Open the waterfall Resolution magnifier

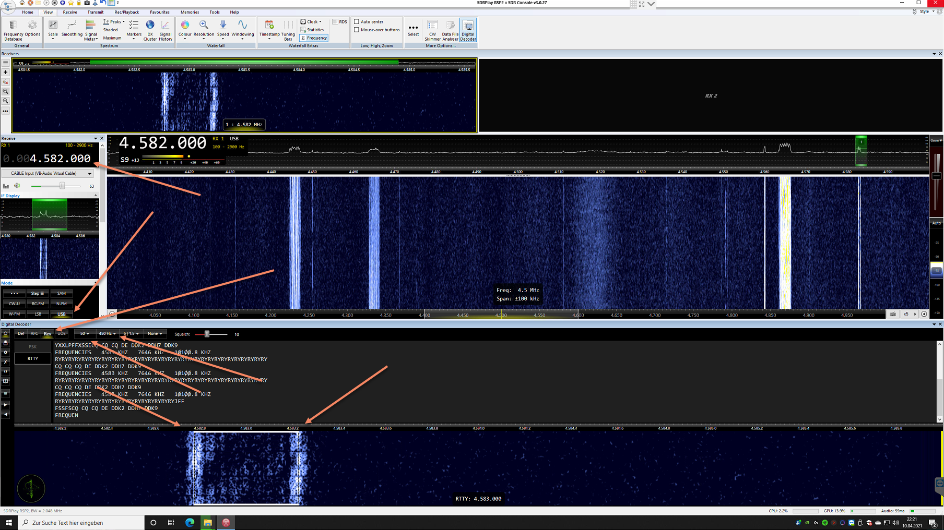click(204, 30)
